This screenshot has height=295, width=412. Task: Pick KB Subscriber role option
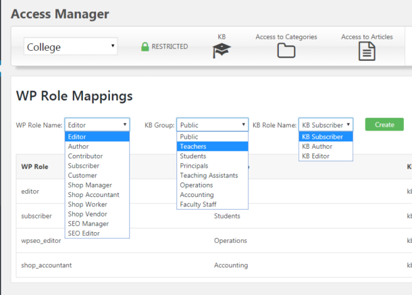click(x=326, y=137)
